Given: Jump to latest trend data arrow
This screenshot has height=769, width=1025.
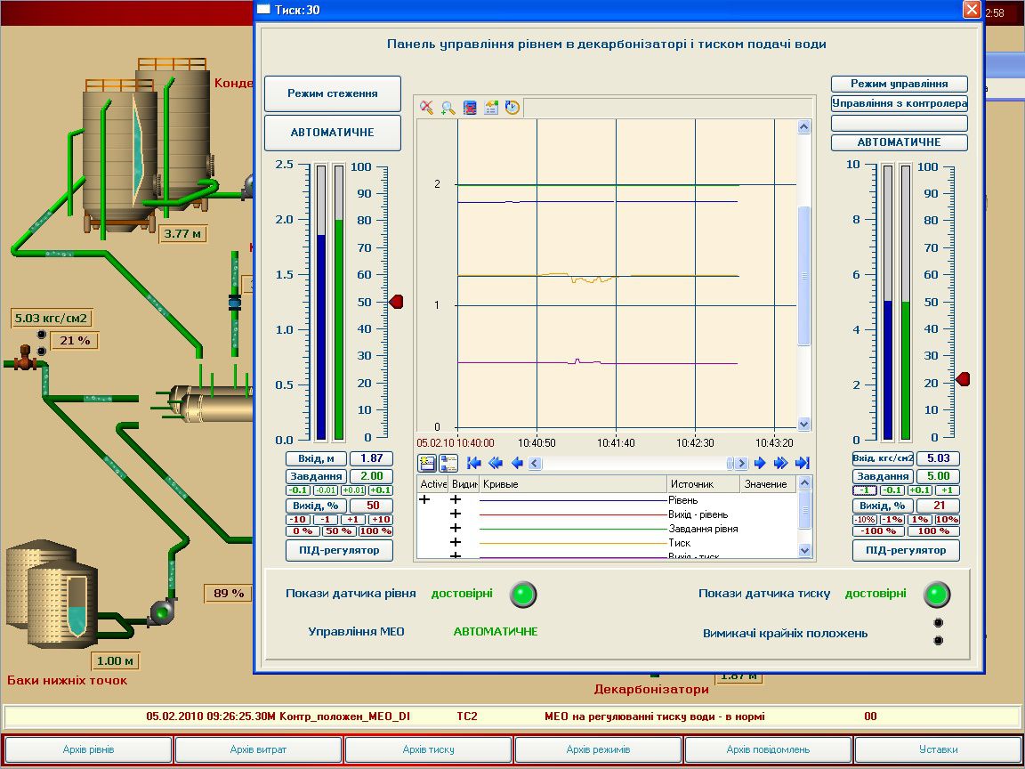Looking at the screenshot, I should tap(802, 462).
